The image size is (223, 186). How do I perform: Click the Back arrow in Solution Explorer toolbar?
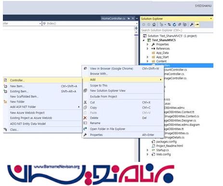pyautogui.click(x=144, y=25)
